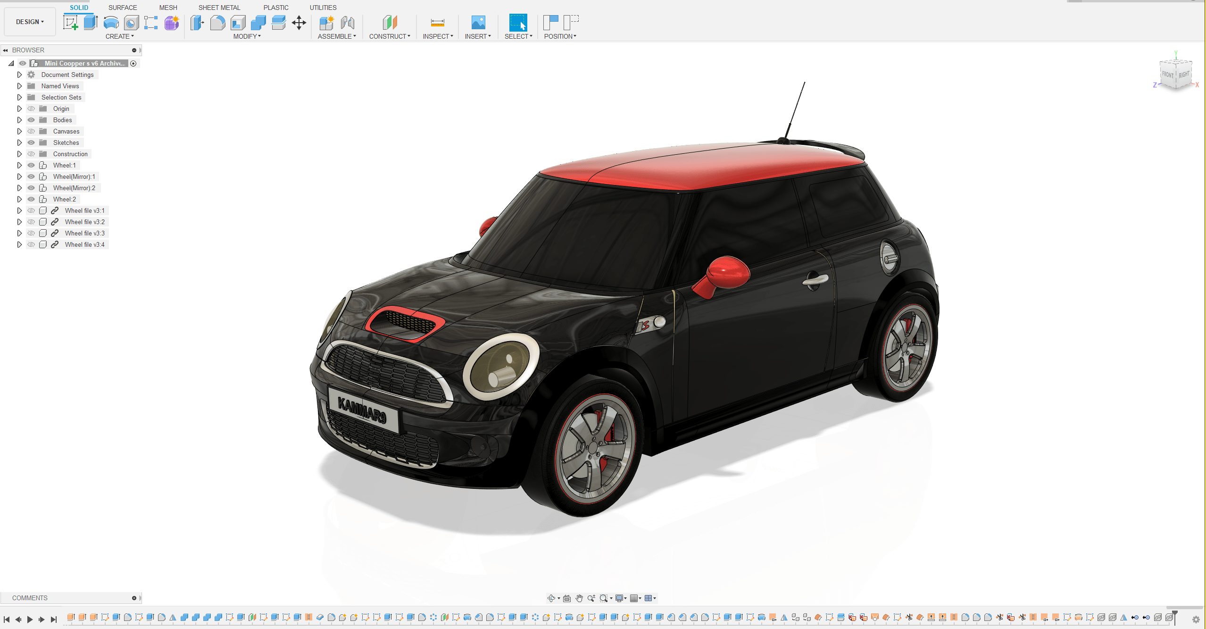Switch to the SHEET METAL tab
1206x629 pixels.
pos(219,8)
